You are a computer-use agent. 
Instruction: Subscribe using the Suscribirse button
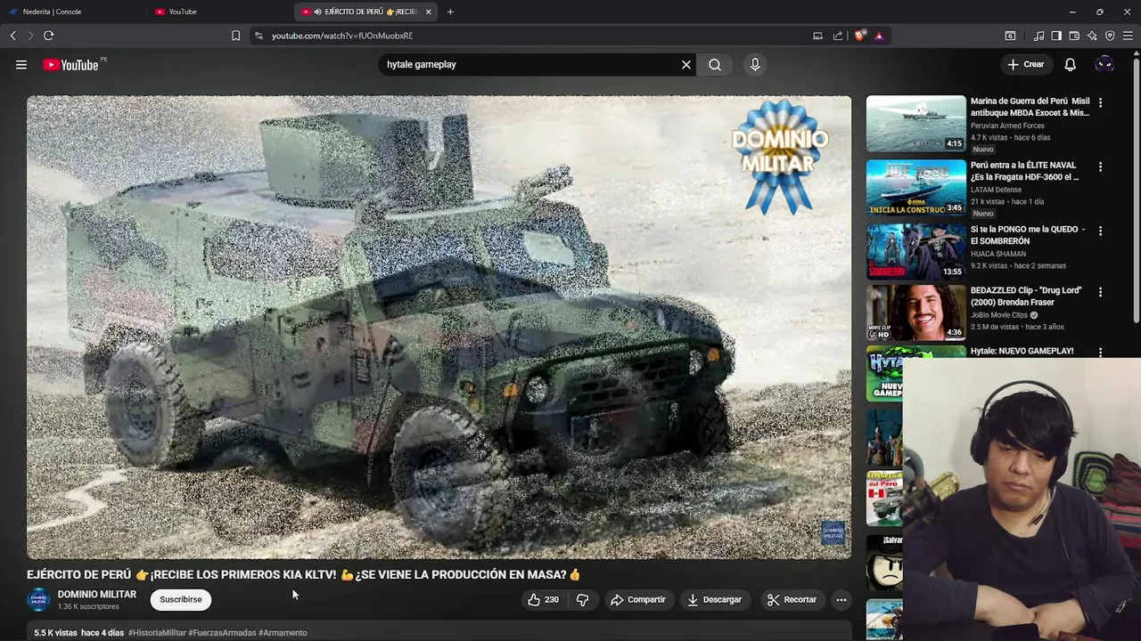click(181, 600)
